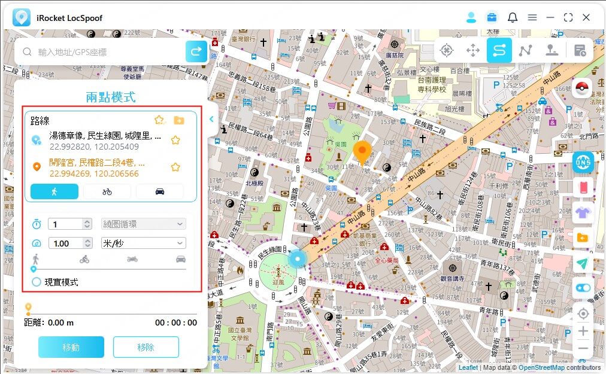The height and width of the screenshot is (374, 606).
Task: Click the speed value field 1.00
Action: pyautogui.click(x=66, y=244)
